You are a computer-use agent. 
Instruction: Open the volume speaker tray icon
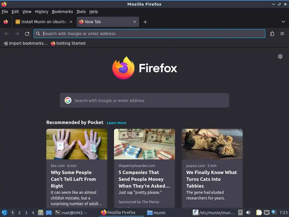(x=248, y=212)
